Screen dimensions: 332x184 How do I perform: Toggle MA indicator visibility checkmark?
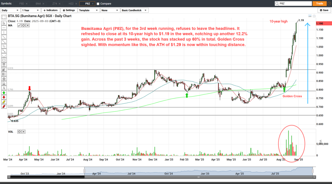[x=19, y=25]
